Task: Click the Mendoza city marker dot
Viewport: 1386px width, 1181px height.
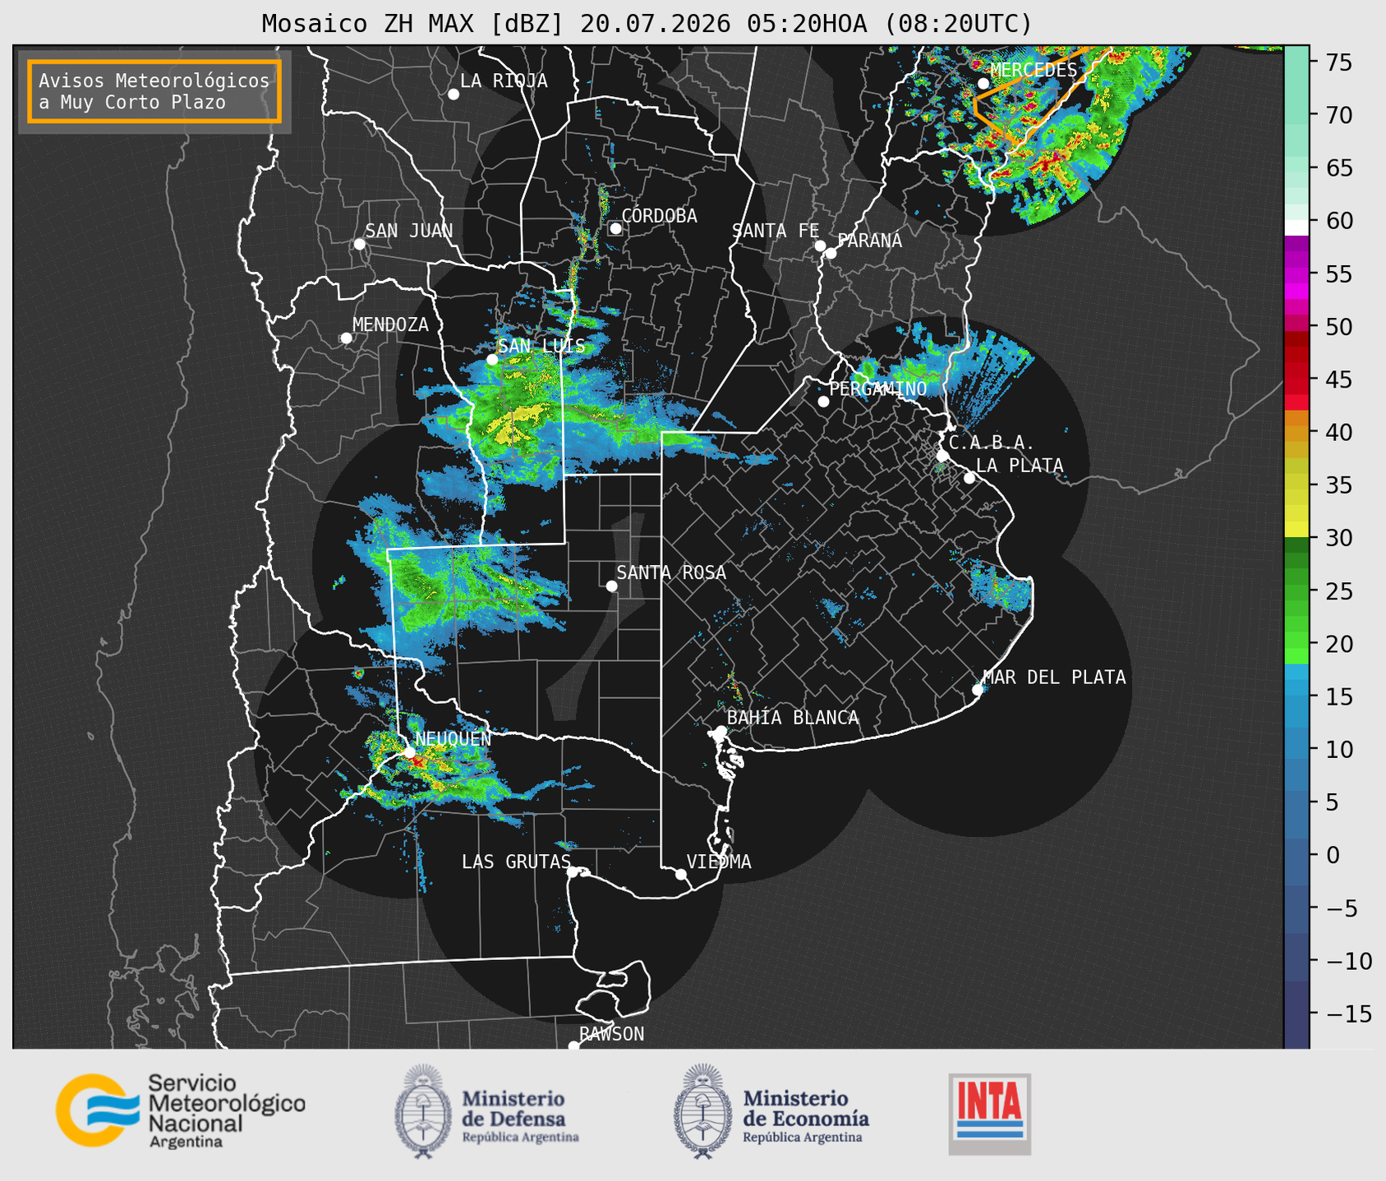Action: [x=346, y=338]
